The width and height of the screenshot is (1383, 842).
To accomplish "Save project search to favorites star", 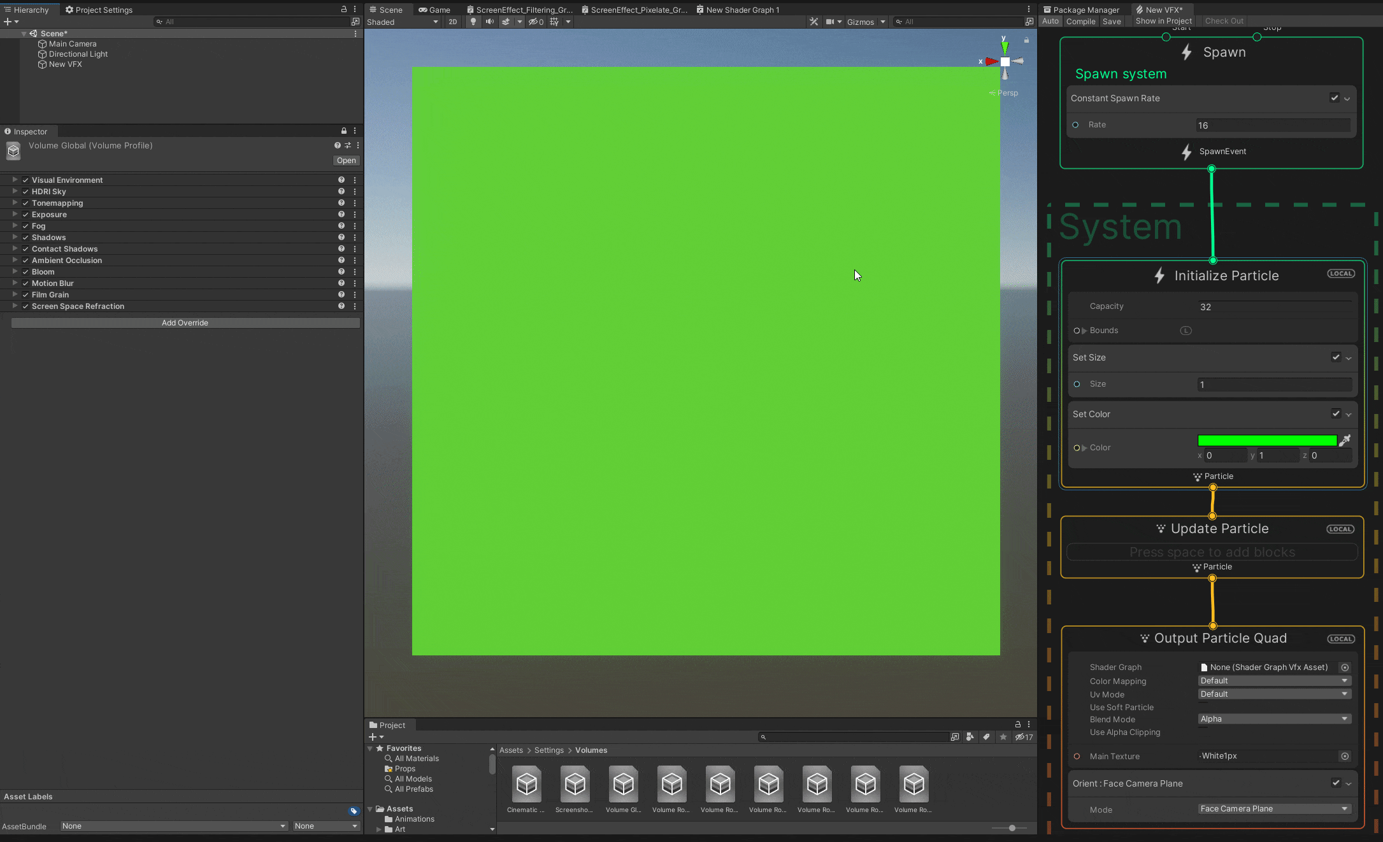I will [1003, 737].
